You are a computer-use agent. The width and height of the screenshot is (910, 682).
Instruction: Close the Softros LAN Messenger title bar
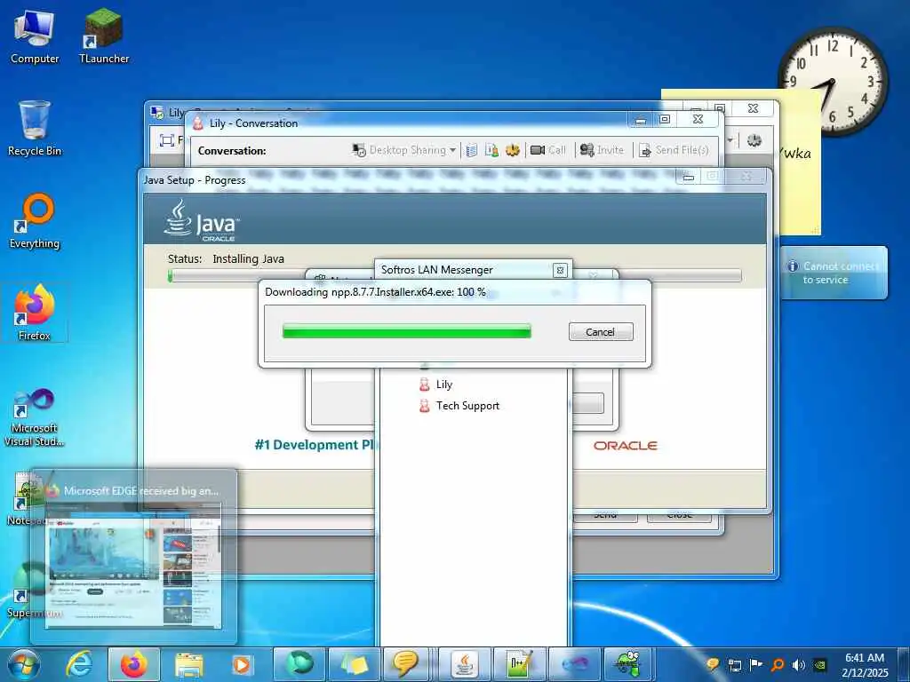click(560, 270)
